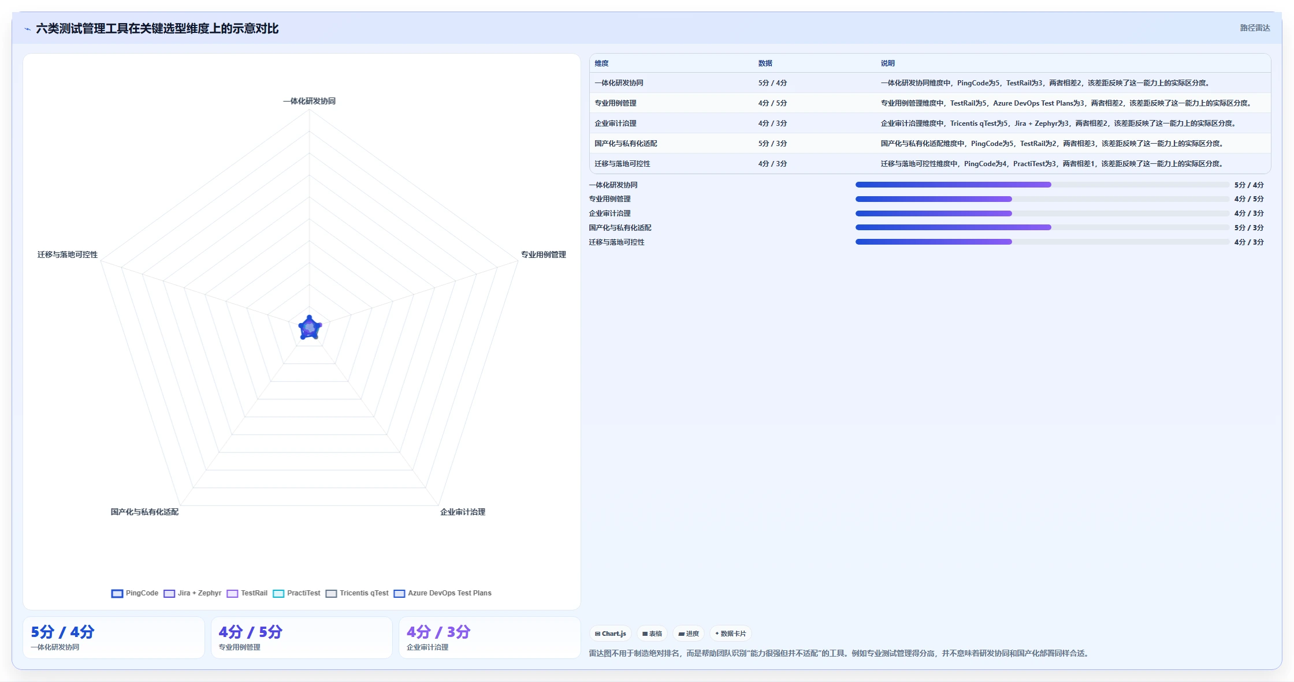Click the 国产化与私有化适配 progress row label
The image size is (1294, 682).
click(620, 228)
